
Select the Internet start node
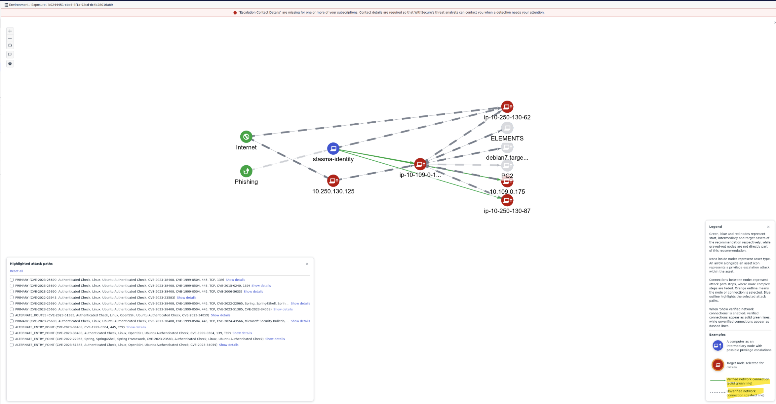pyautogui.click(x=246, y=137)
